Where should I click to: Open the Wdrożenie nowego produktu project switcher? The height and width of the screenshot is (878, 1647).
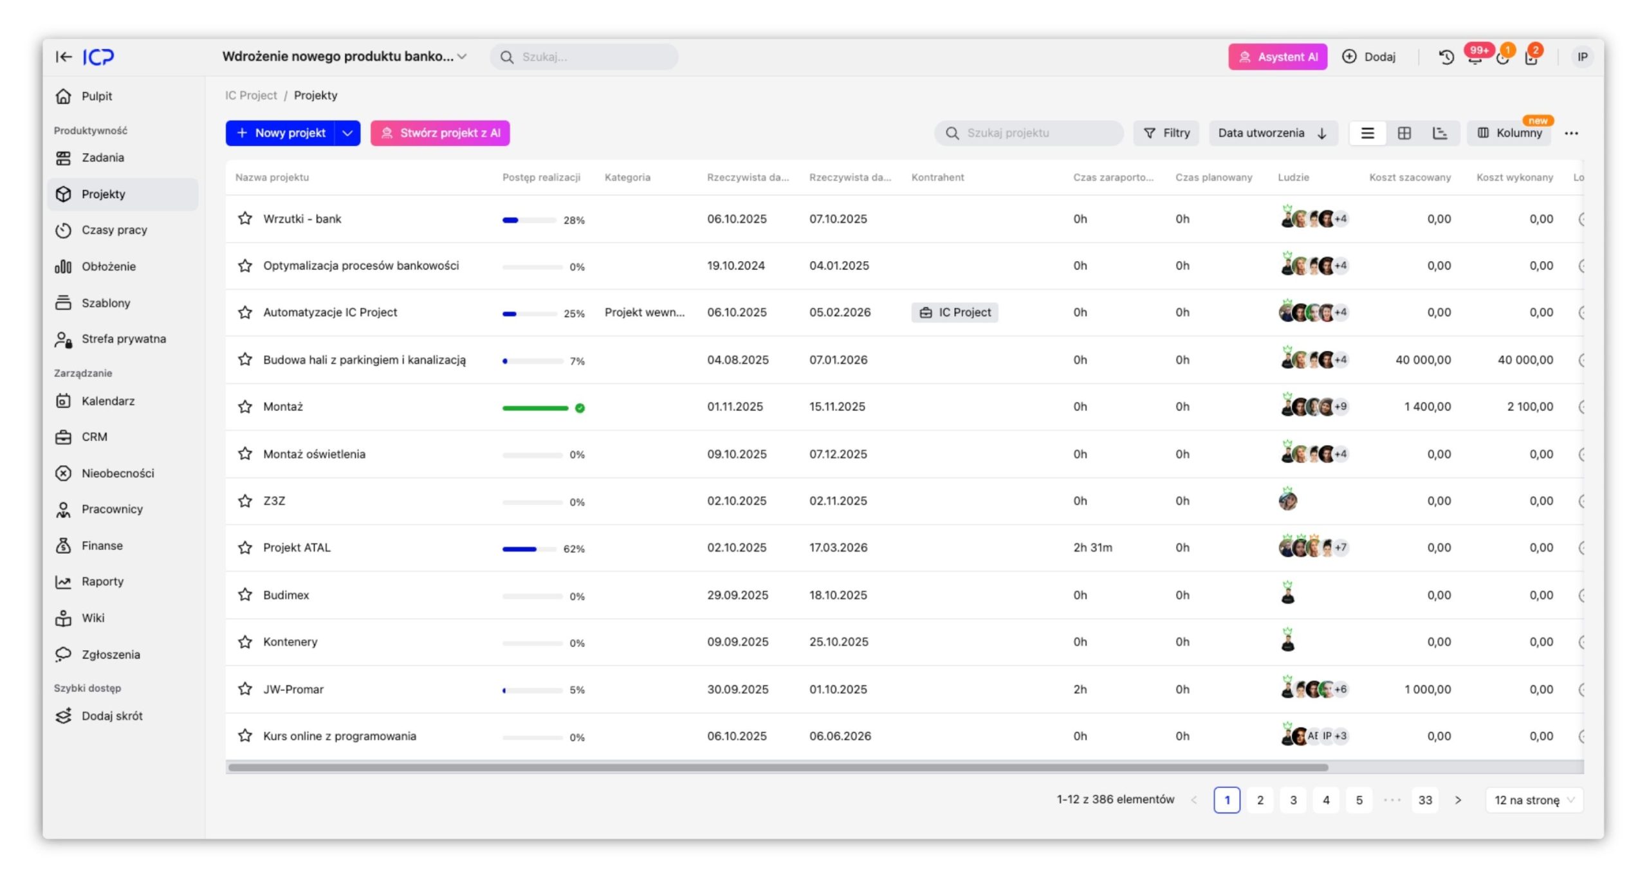(344, 57)
